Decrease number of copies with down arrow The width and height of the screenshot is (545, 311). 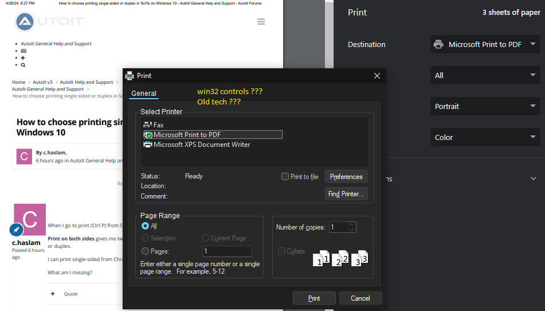tap(351, 230)
